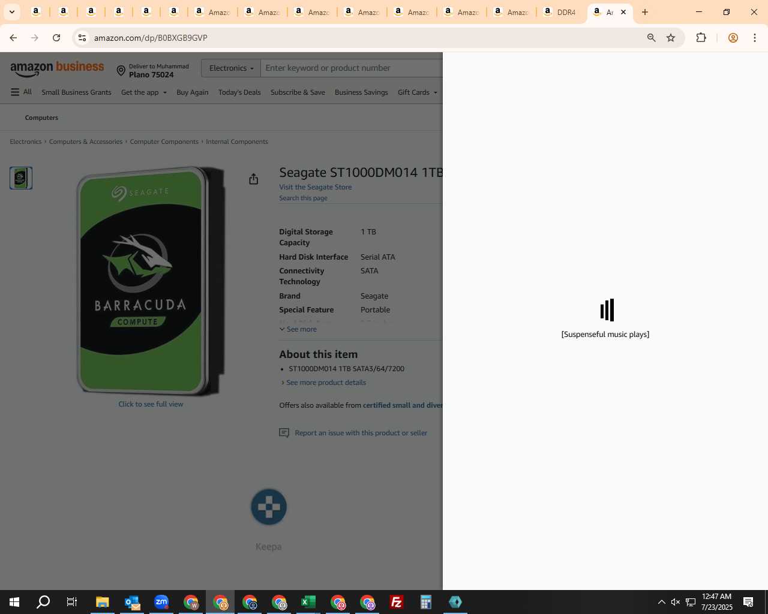
Task: Open the Chrome extensions puzzle icon
Action: tap(701, 38)
